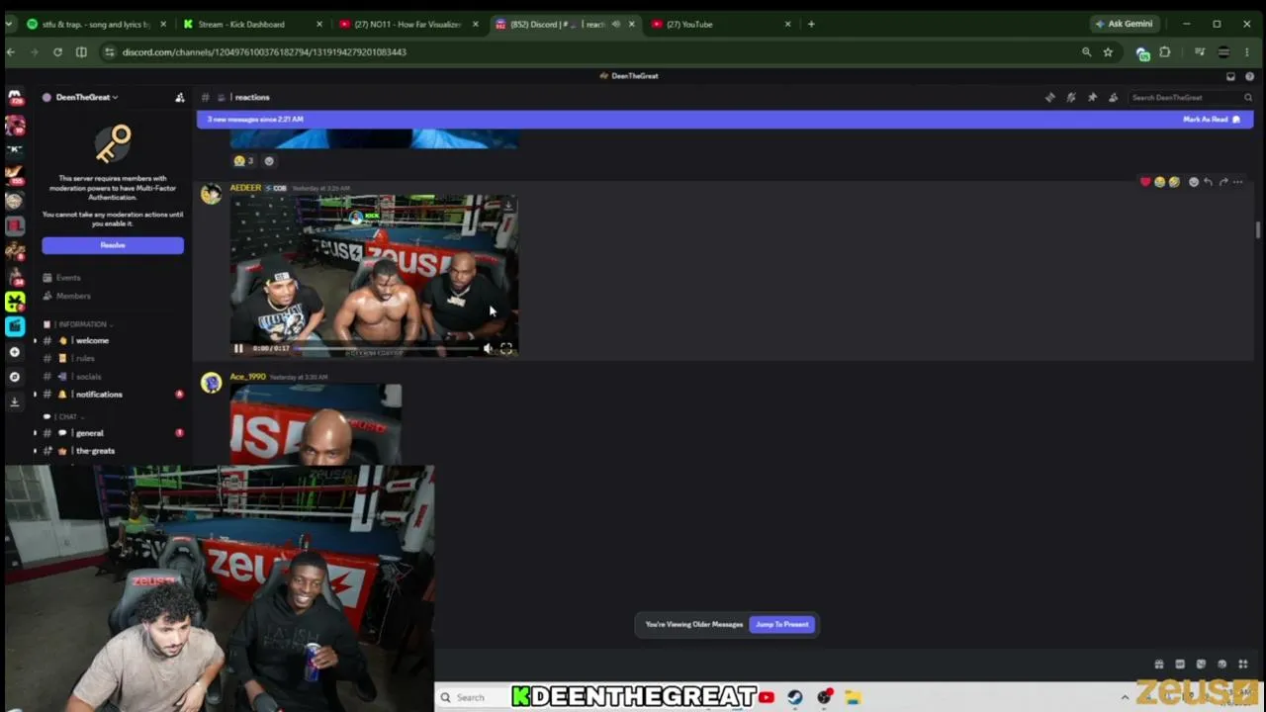Screen dimensions: 1266x712
Task: Click Jump To Present button
Action: pos(782,624)
